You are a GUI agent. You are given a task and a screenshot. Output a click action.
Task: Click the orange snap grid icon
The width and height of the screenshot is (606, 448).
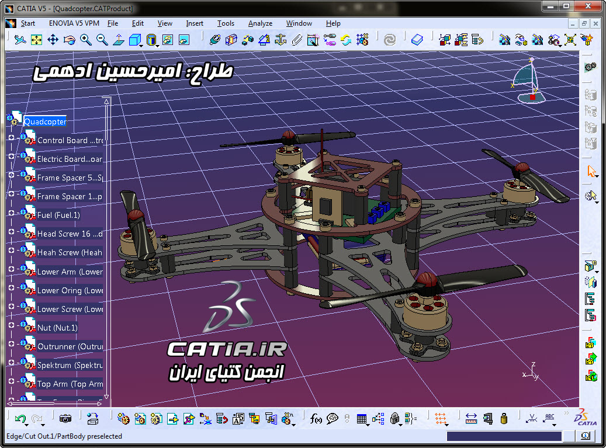[440, 419]
